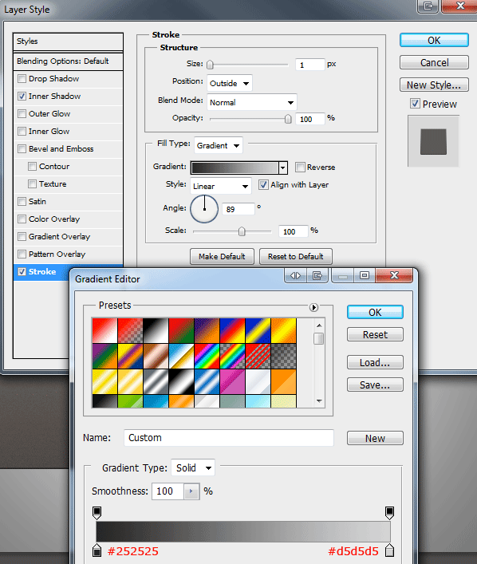477x564 pixels.
Task: Select the blue-red-yellow gradient preset
Action: pyautogui.click(x=232, y=330)
